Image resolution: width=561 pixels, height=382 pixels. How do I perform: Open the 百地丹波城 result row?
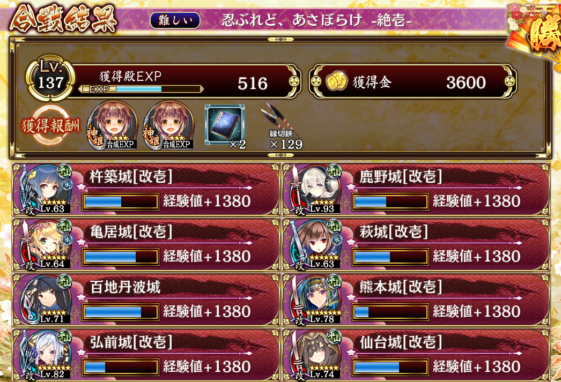[146, 299]
